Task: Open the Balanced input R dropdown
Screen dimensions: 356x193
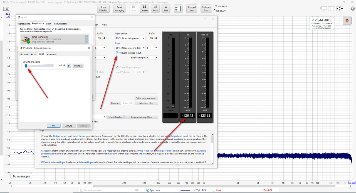Action: [x=152, y=57]
